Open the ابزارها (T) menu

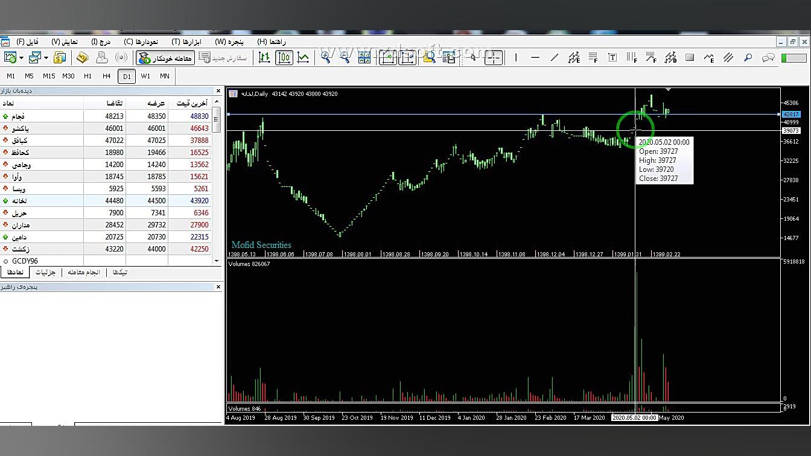click(x=186, y=42)
